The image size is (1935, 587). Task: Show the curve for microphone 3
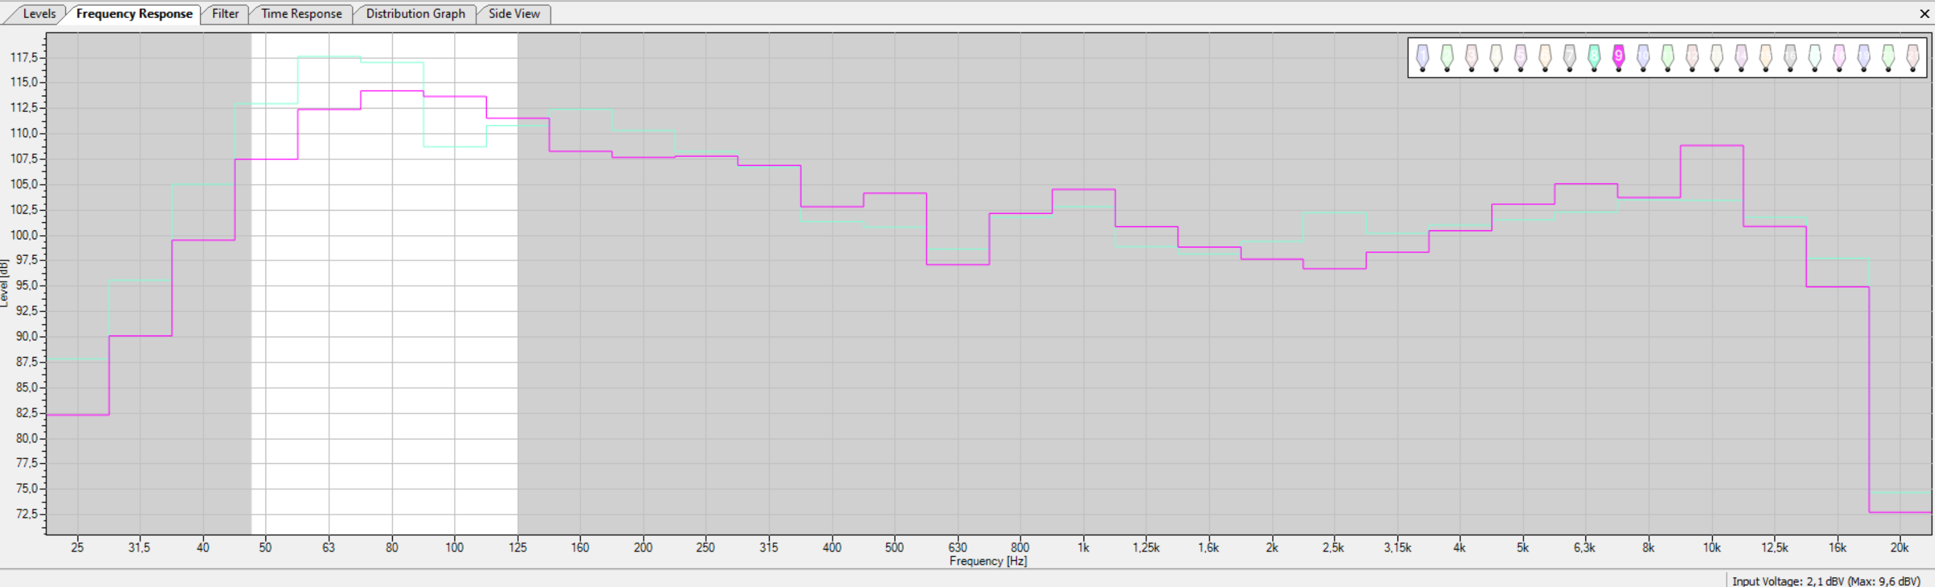coord(1471,56)
